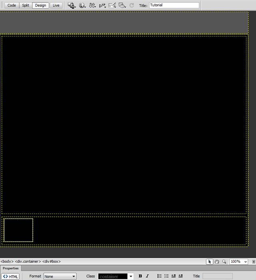This screenshot has width=256, height=280.
Task: Open Check browser compatibility menu
Action: pyautogui.click(x=112, y=6)
